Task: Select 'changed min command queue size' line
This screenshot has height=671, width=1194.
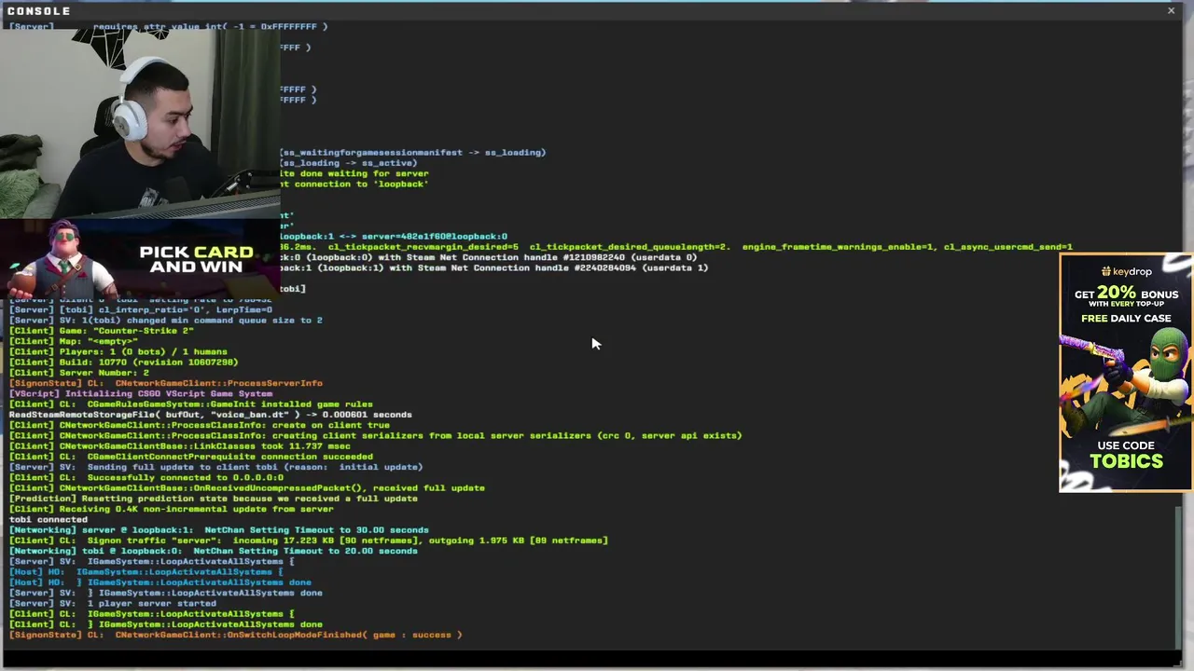Action: point(166,320)
